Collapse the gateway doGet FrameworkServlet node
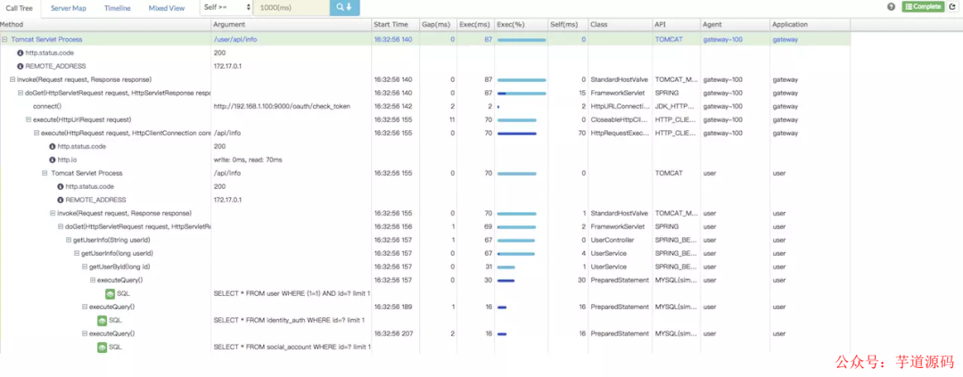 21,93
